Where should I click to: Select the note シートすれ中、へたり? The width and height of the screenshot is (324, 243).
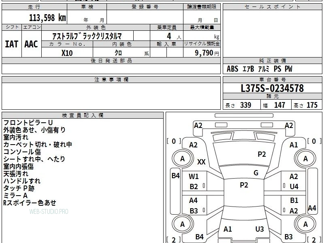click(34, 159)
